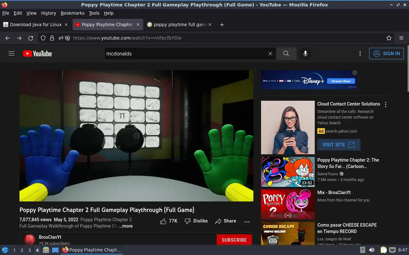
Task: Go forward with Firefox forward arrow
Action: click(x=19, y=38)
